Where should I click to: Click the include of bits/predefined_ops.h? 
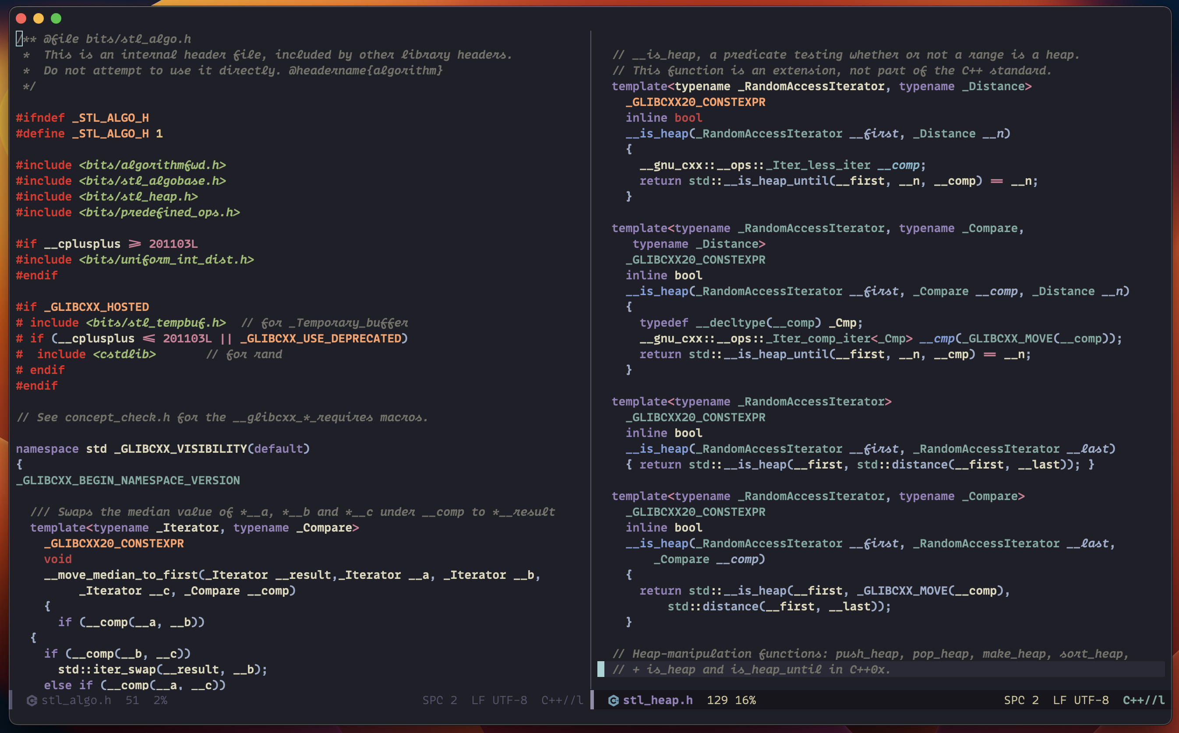coord(128,212)
